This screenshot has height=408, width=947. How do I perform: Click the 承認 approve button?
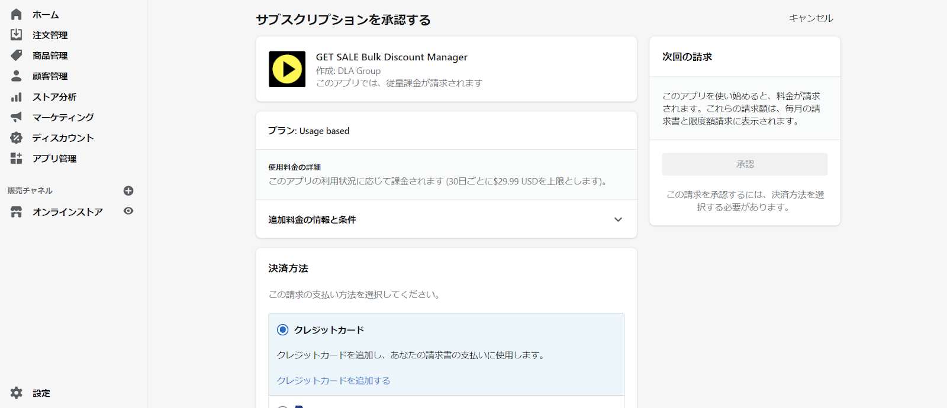click(x=745, y=164)
